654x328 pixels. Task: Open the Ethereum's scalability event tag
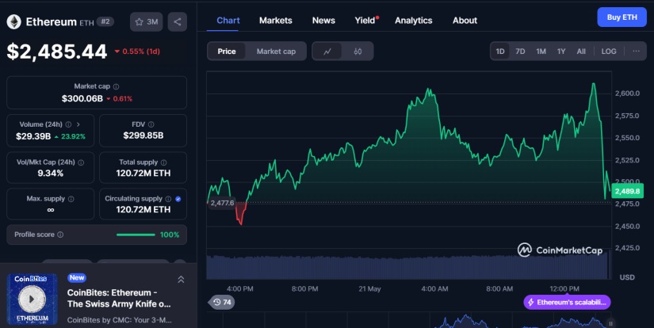[567, 302]
